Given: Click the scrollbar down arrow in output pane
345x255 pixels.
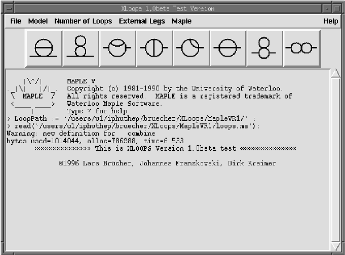Looking at the screenshot, I should [335, 246].
